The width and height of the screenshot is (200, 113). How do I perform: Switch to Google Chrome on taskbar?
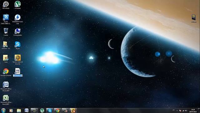click(x=57, y=110)
